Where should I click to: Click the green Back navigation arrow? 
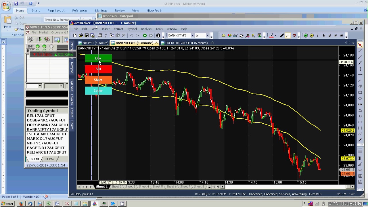click(145, 35)
